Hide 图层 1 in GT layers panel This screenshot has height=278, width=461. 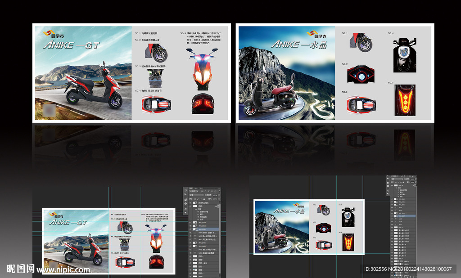[x=190, y=270]
